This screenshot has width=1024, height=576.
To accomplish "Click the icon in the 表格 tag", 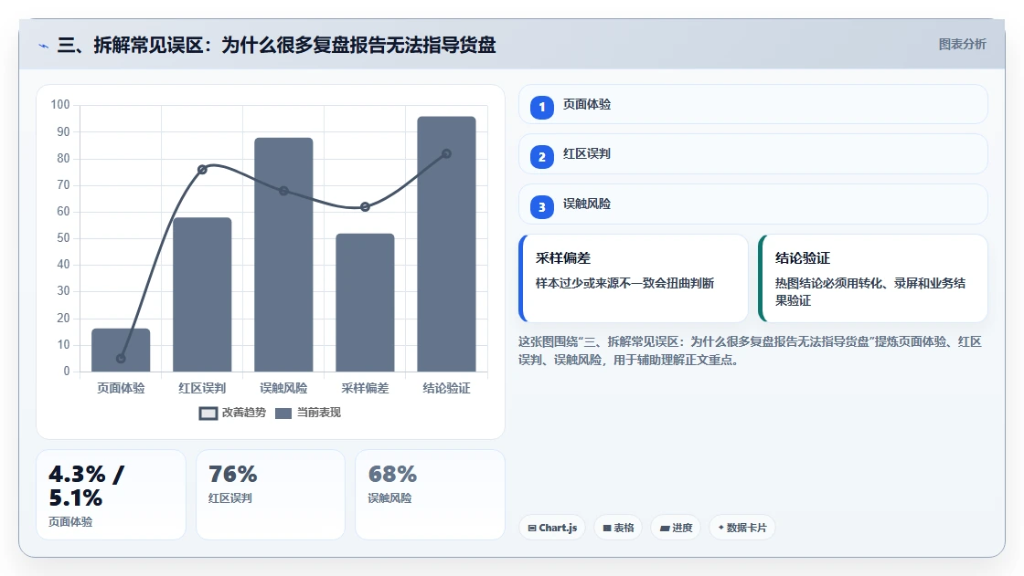I will [607, 528].
